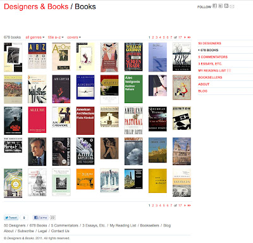Click the Facebook J'aime like button
The height and width of the screenshot is (243, 253).
[40, 218]
